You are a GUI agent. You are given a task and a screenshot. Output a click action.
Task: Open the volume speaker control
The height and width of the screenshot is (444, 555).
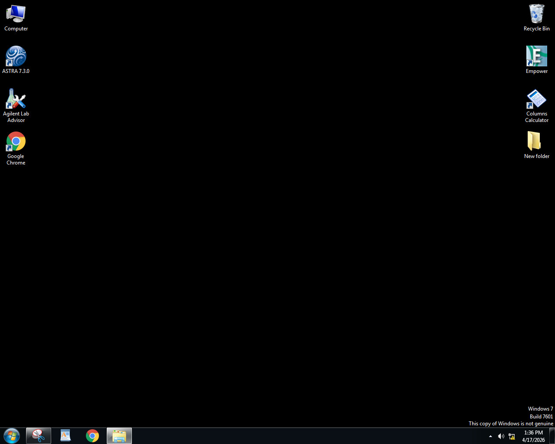(501, 436)
